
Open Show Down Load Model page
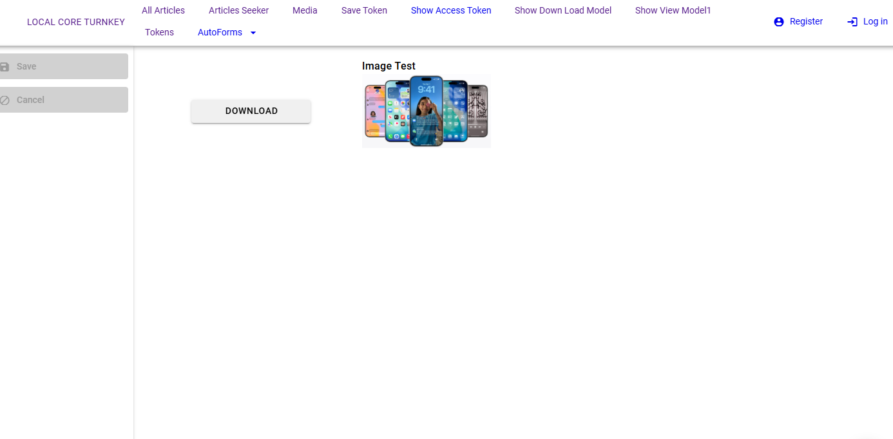click(562, 10)
